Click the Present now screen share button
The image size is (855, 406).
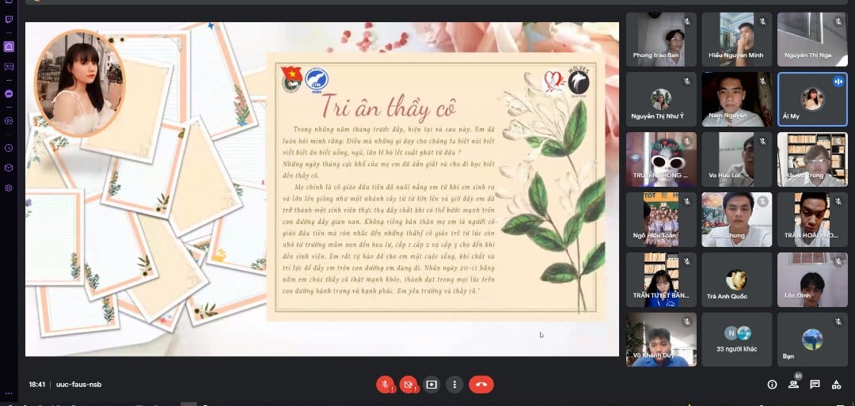coord(431,385)
